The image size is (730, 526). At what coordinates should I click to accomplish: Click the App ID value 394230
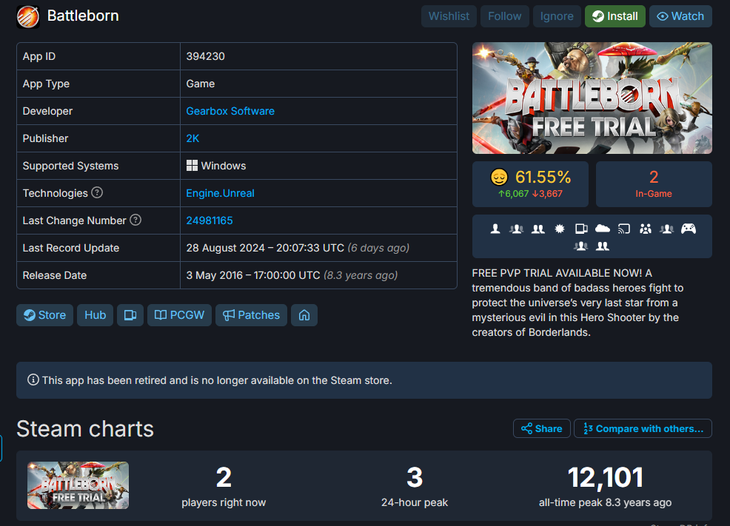pyautogui.click(x=205, y=56)
